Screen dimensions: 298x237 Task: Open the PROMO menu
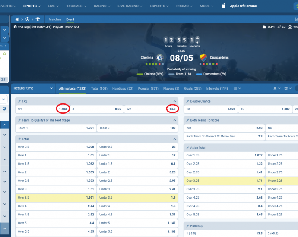pyautogui.click(x=184, y=6)
